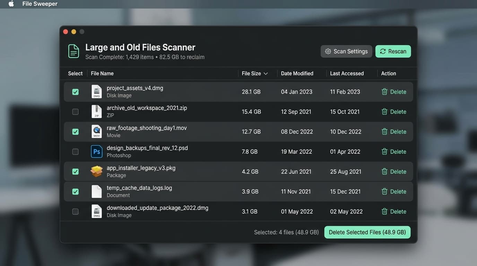
Task: Open Scan Settings
Action: [346, 51]
